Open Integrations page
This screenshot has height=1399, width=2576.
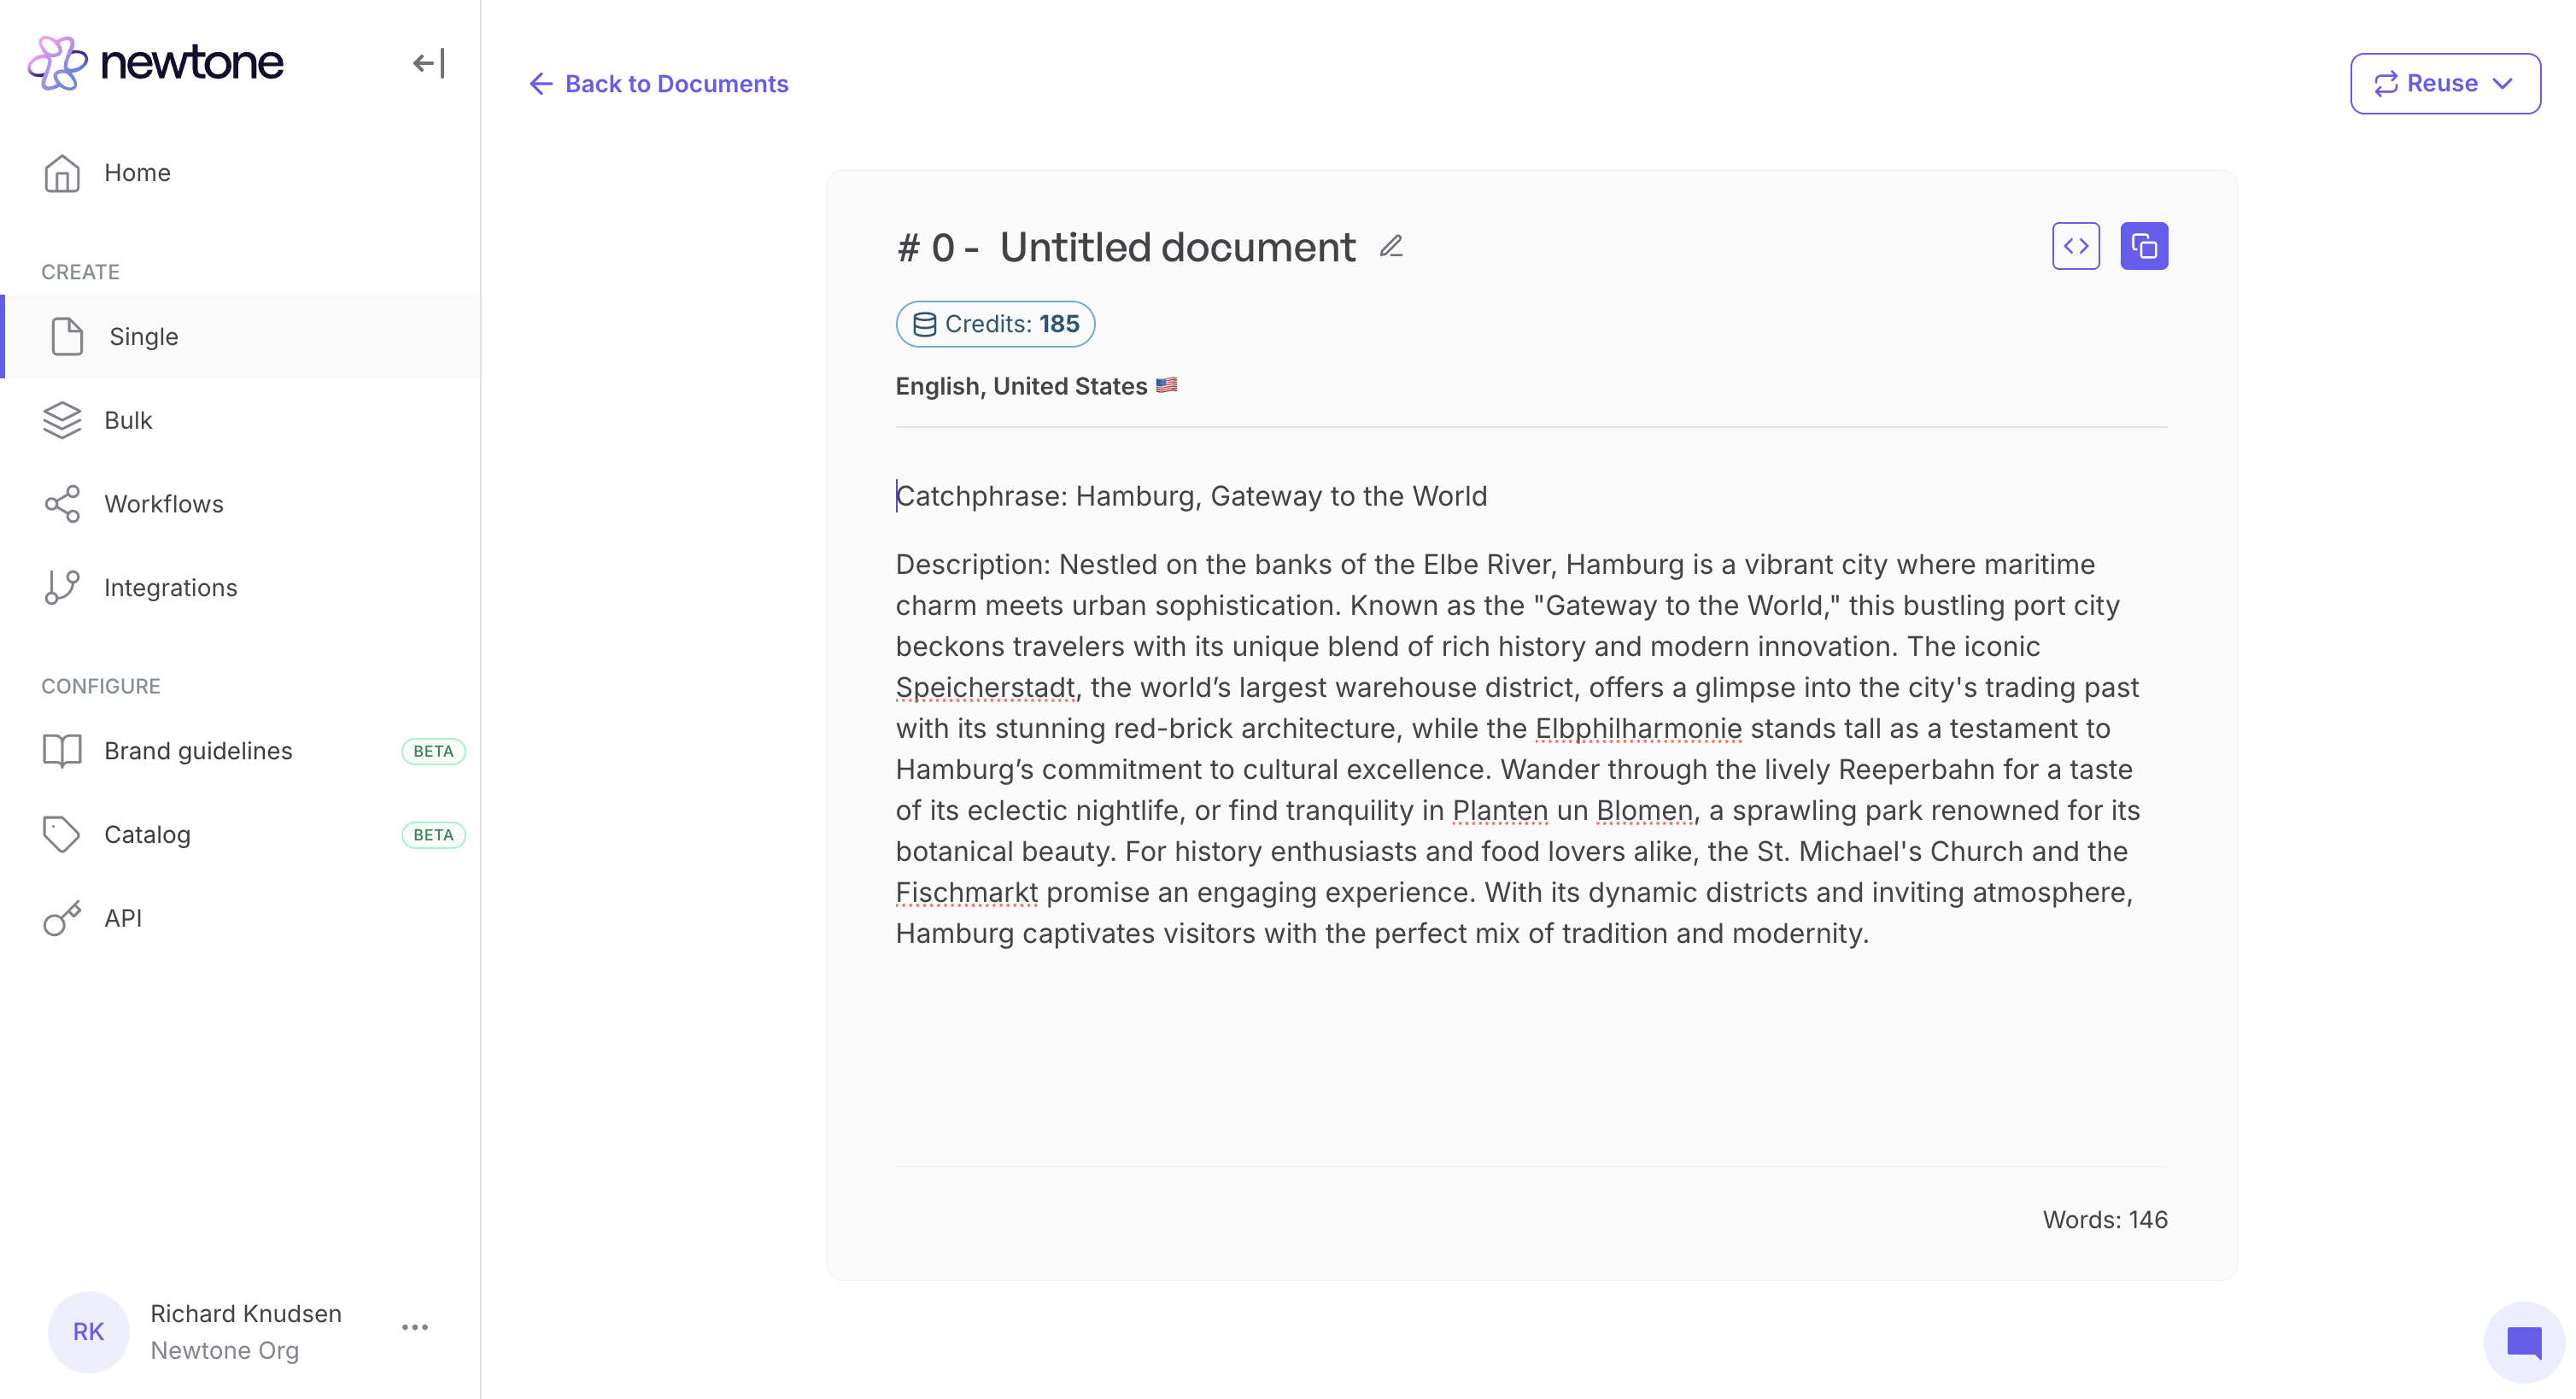click(170, 588)
